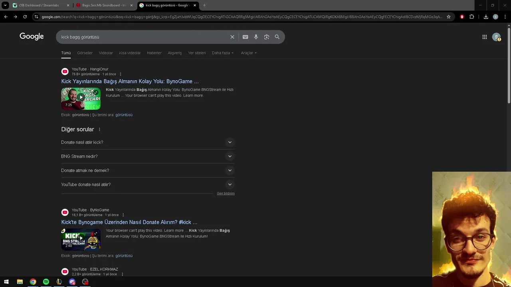The height and width of the screenshot is (287, 511).
Task: Expand 'BNG Stream nedir?' question
Action: pyautogui.click(x=148, y=156)
